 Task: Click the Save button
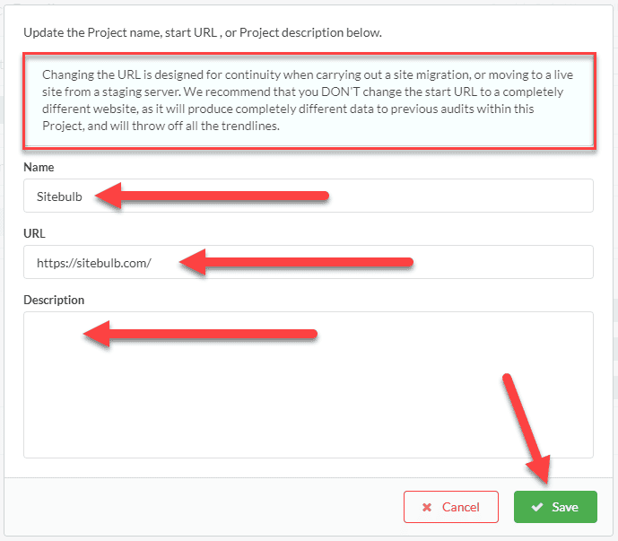[555, 507]
